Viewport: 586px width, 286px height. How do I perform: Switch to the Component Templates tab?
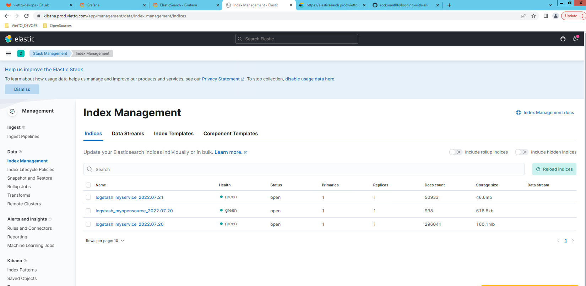(230, 134)
